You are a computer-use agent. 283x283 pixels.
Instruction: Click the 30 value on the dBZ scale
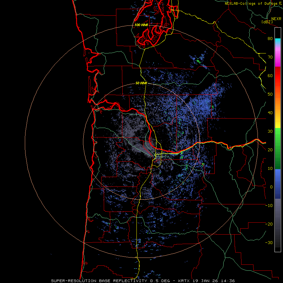pos(270,131)
